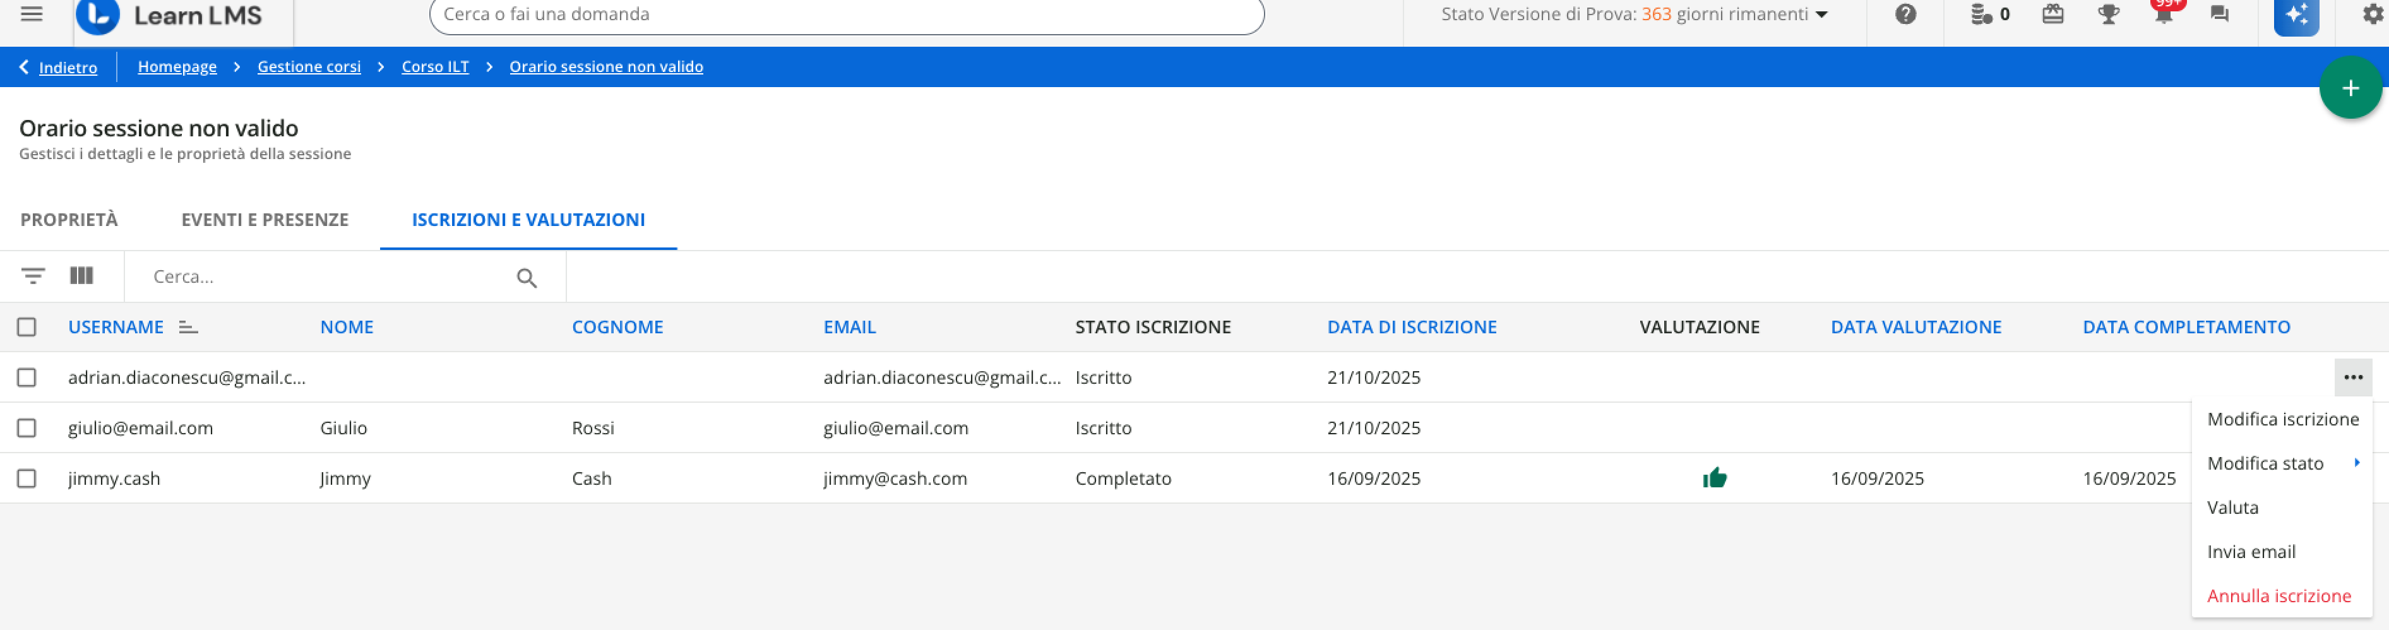Open the hamburger main menu
The image size is (2389, 630).
[32, 14]
